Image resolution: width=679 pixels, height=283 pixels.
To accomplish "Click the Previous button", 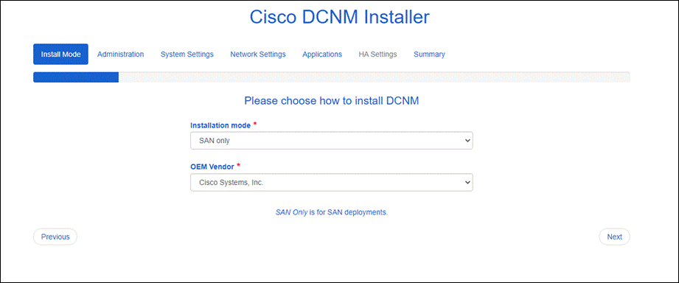I will coord(55,237).
